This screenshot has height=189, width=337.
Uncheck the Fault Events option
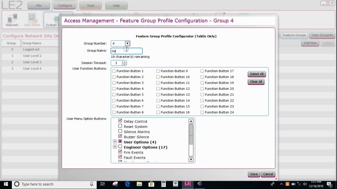point(120,157)
